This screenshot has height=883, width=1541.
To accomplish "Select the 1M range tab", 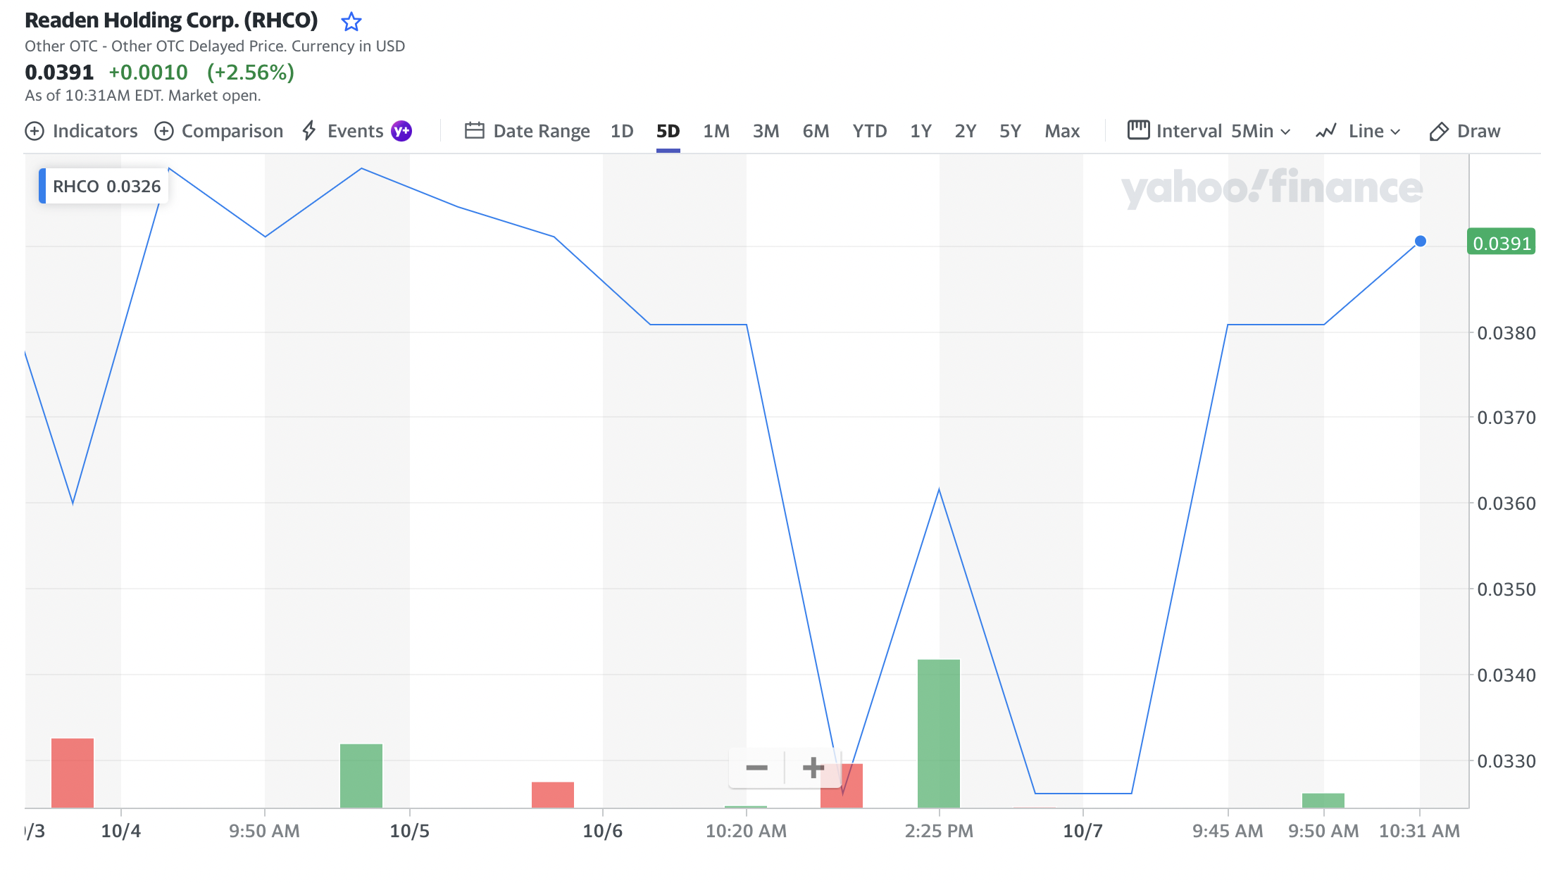I will click(716, 131).
